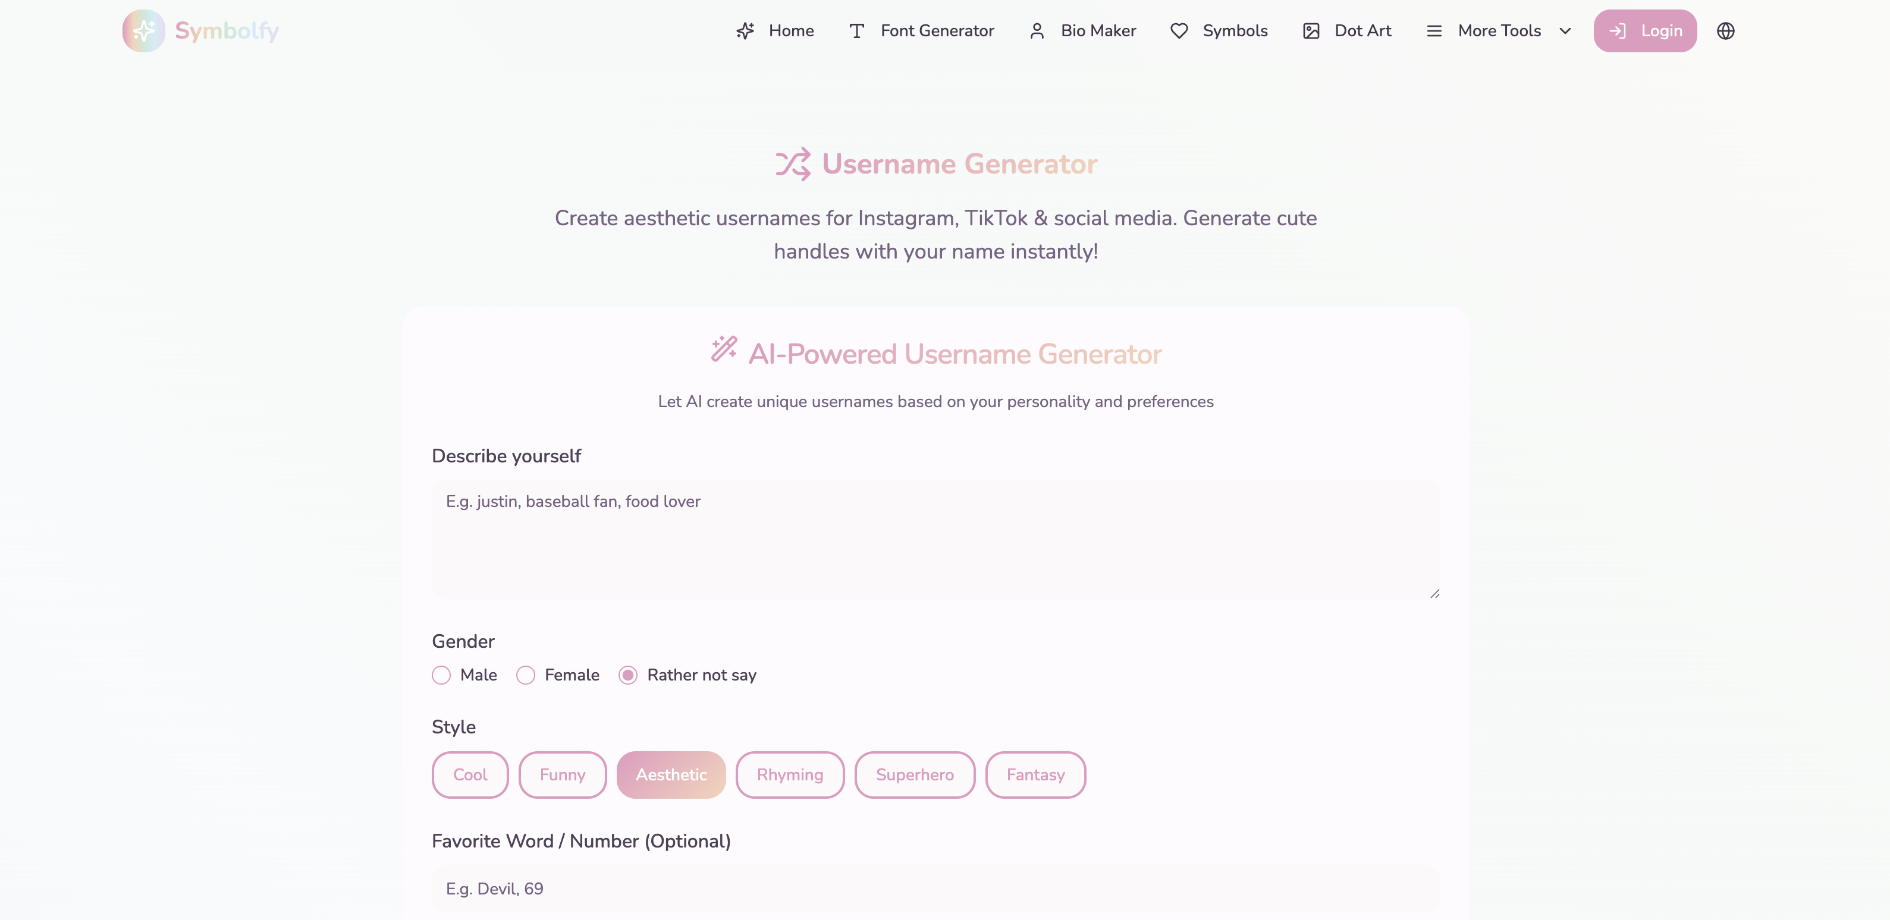Click the magic wand icon
Viewport: 1890px width, 920px height.
(723, 349)
